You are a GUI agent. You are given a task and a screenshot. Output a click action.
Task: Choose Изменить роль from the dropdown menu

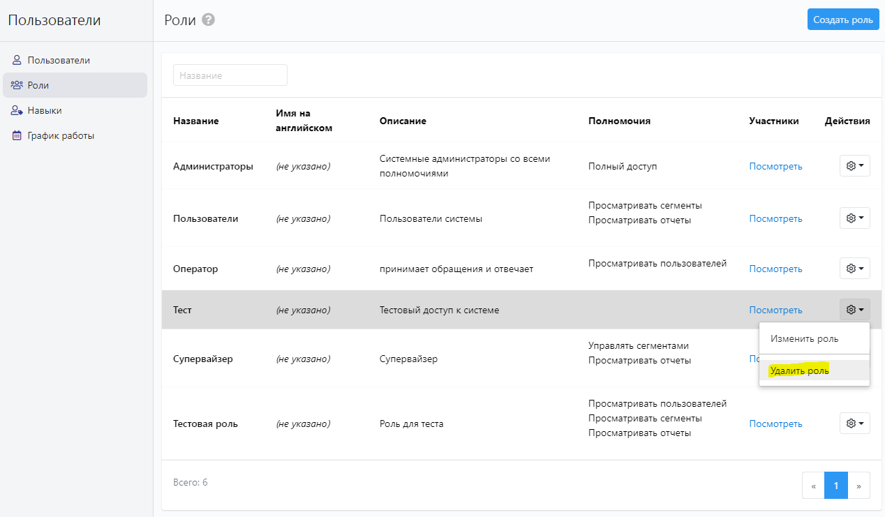pos(815,338)
